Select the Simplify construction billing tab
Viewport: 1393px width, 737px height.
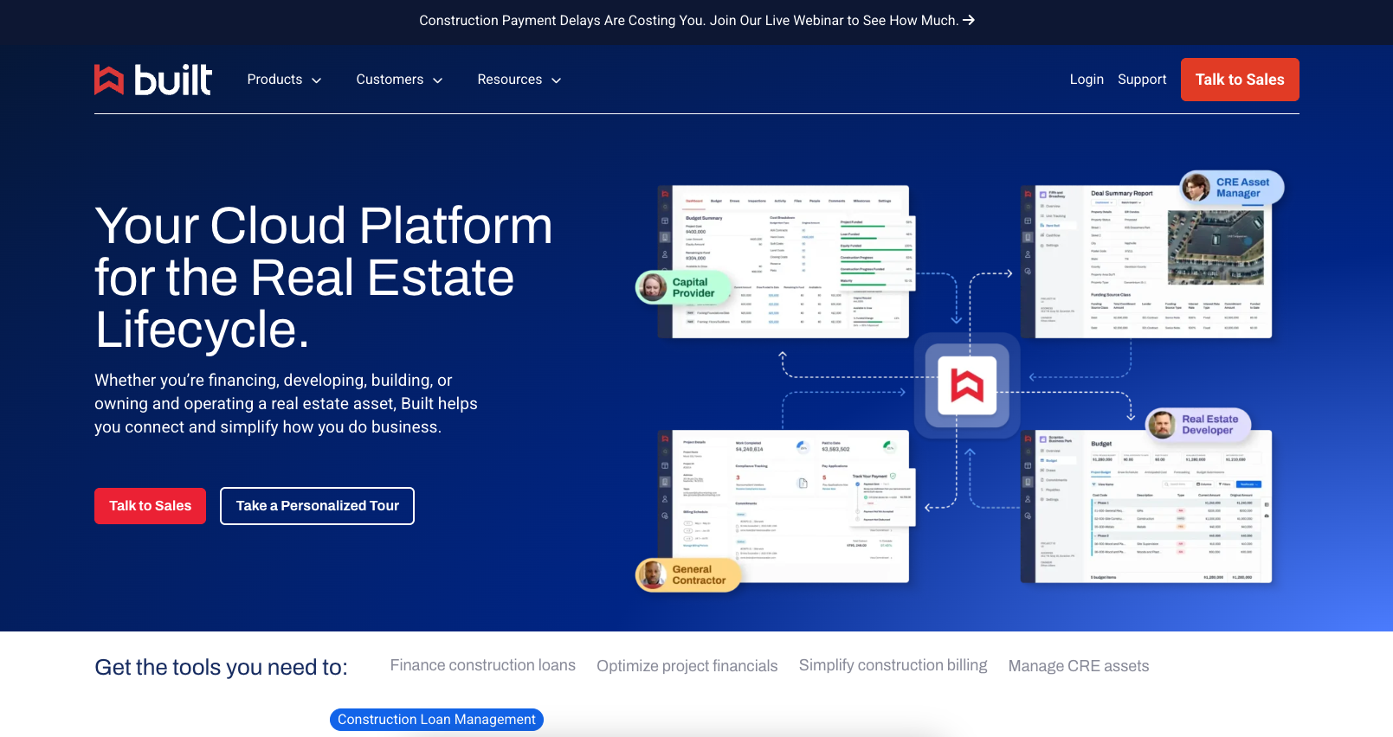[893, 665]
